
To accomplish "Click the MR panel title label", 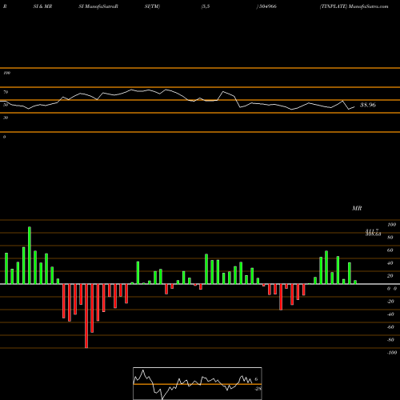I will (x=357, y=208).
